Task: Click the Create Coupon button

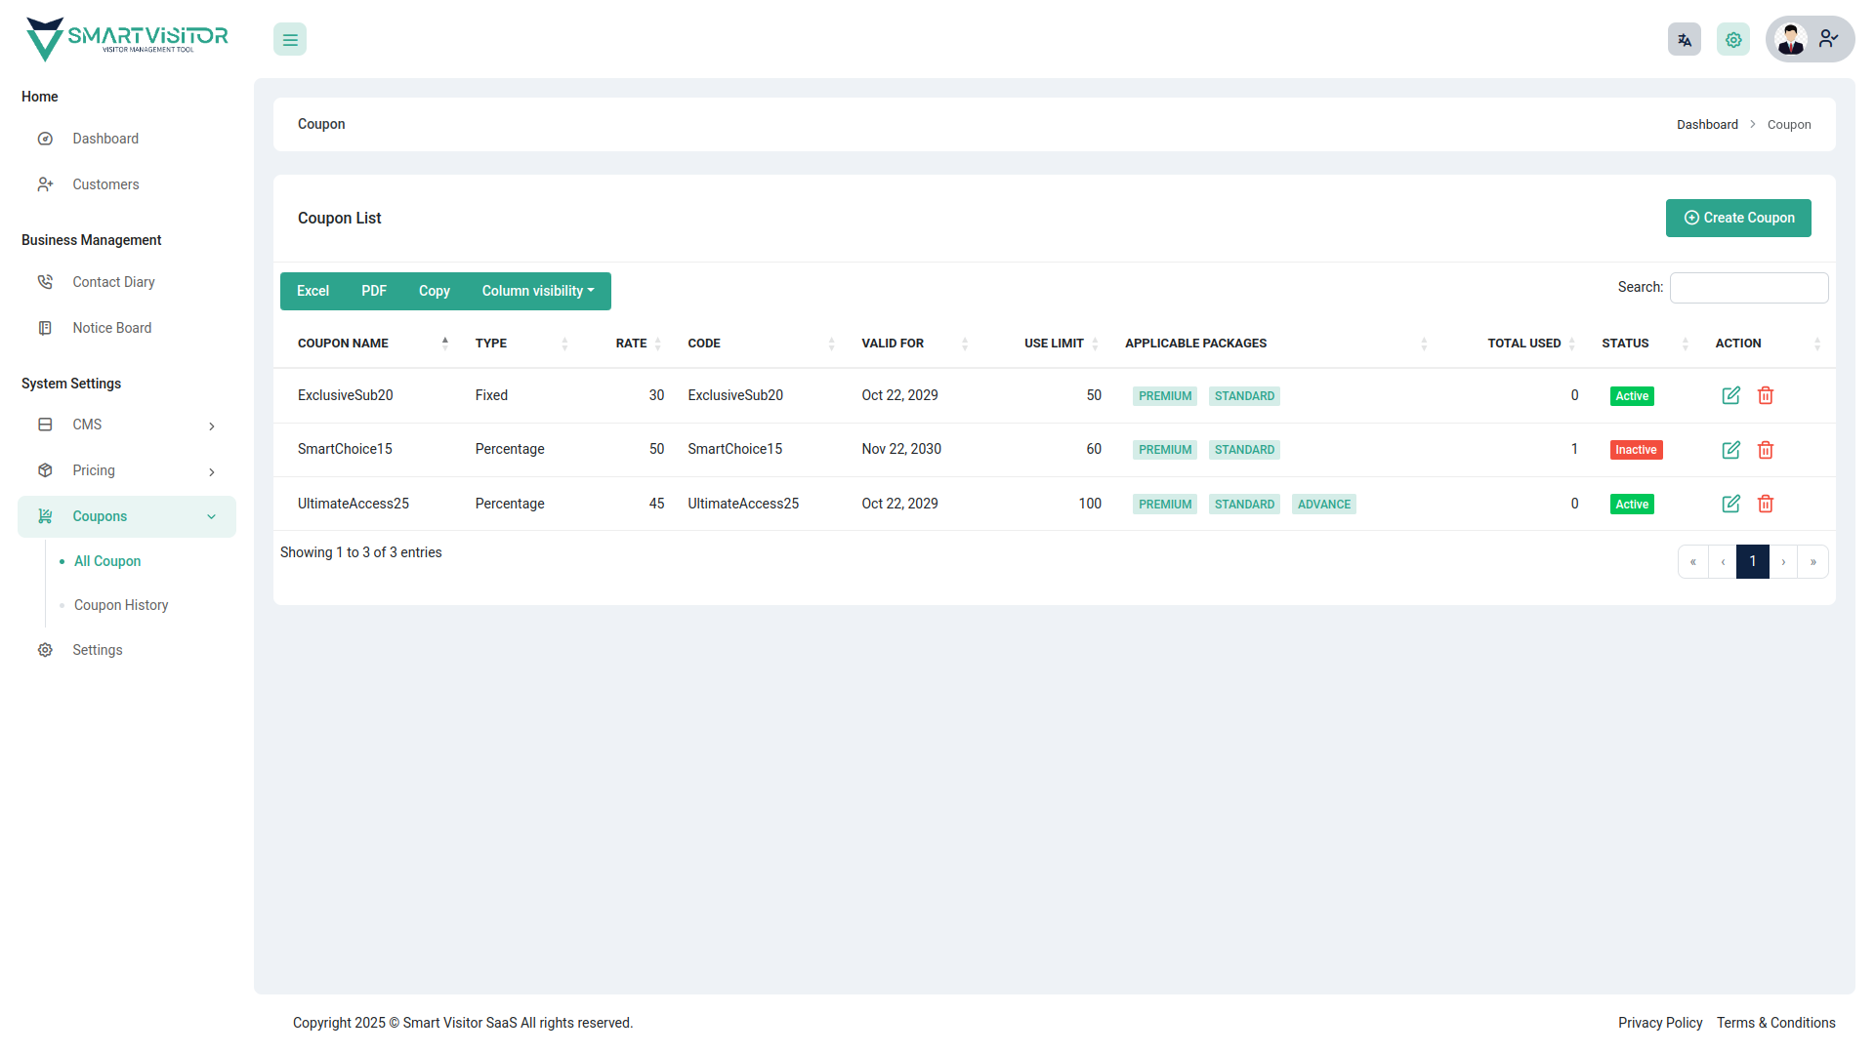Action: 1738,218
